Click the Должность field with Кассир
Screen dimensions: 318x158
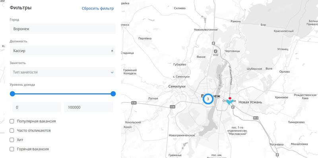(x=63, y=51)
